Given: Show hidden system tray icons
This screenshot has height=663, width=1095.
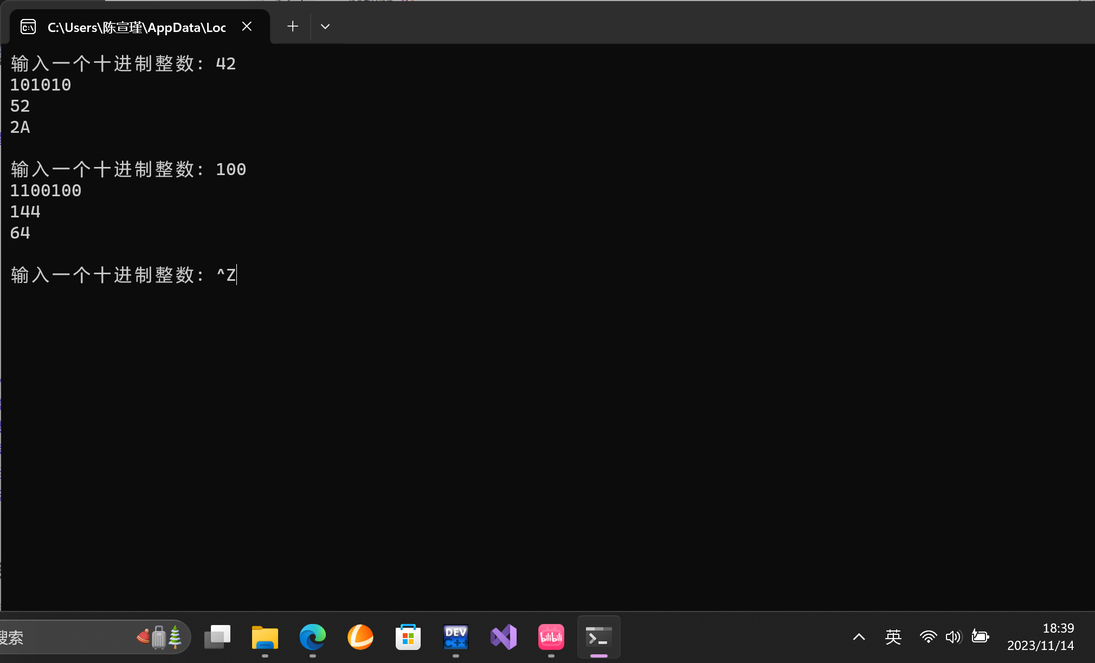Looking at the screenshot, I should pyautogui.click(x=859, y=637).
